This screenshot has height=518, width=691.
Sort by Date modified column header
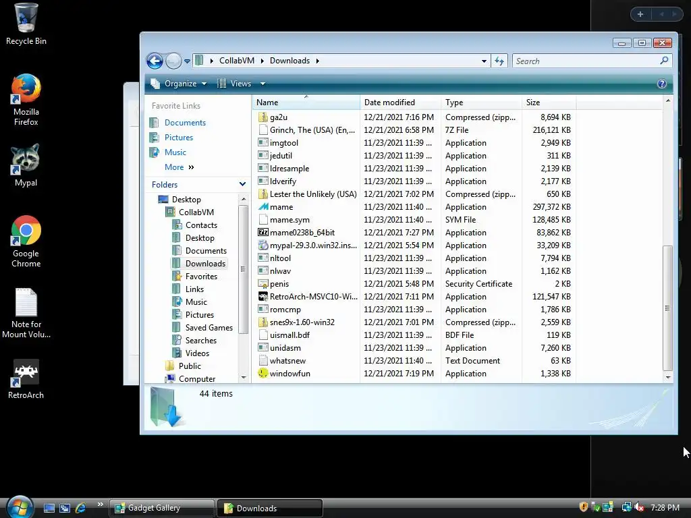pyautogui.click(x=400, y=103)
